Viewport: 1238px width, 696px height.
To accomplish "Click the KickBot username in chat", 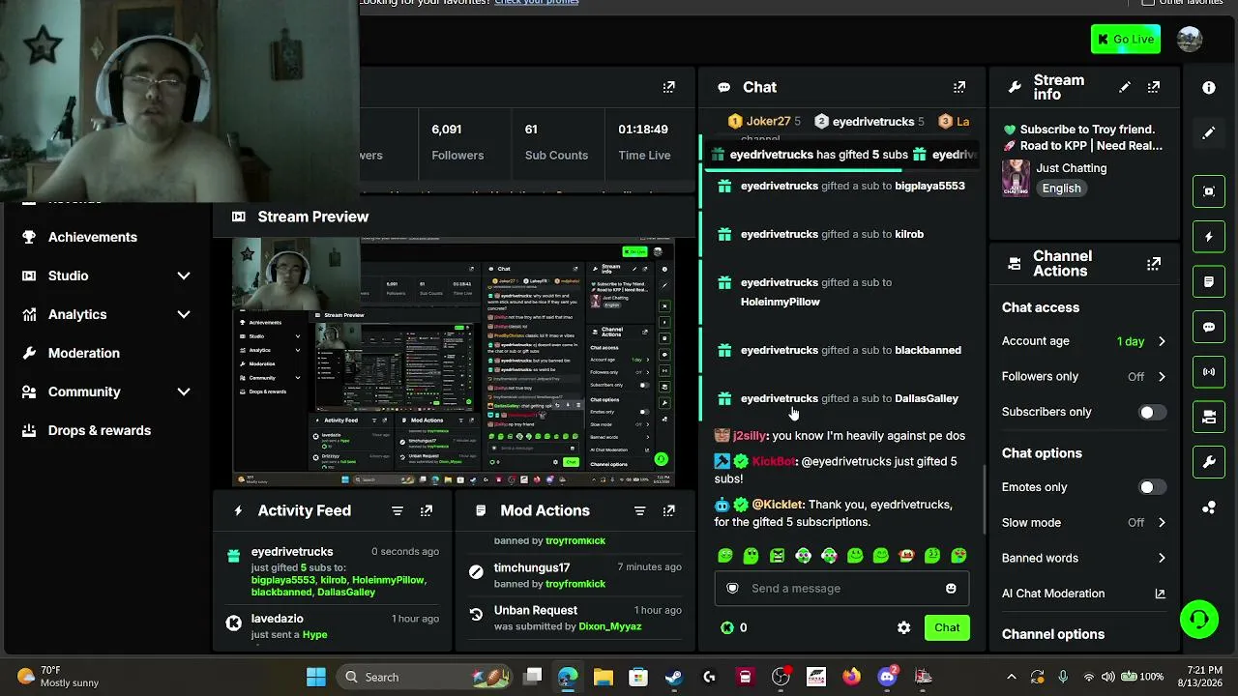I will 775,461.
